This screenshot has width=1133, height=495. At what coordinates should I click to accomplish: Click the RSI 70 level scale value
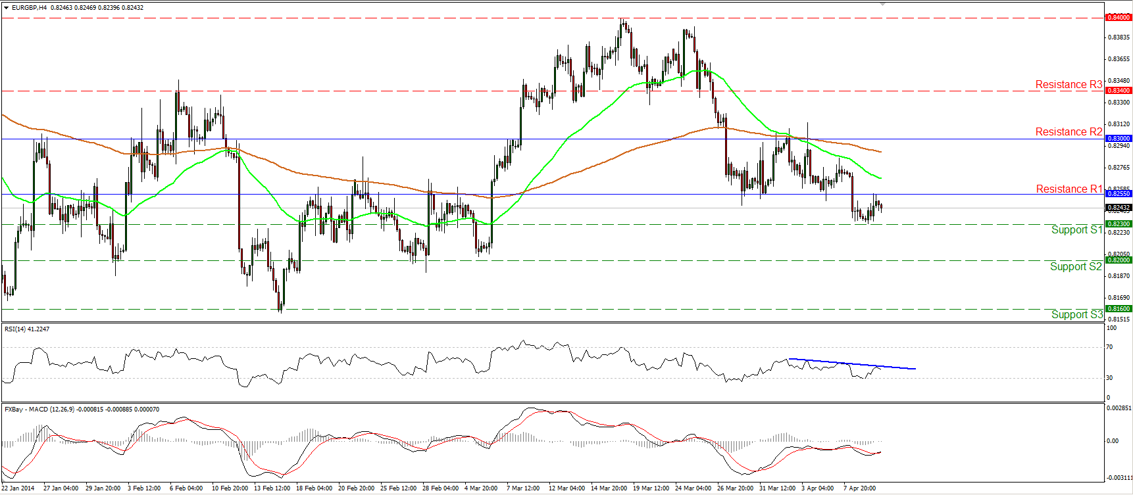1109,347
